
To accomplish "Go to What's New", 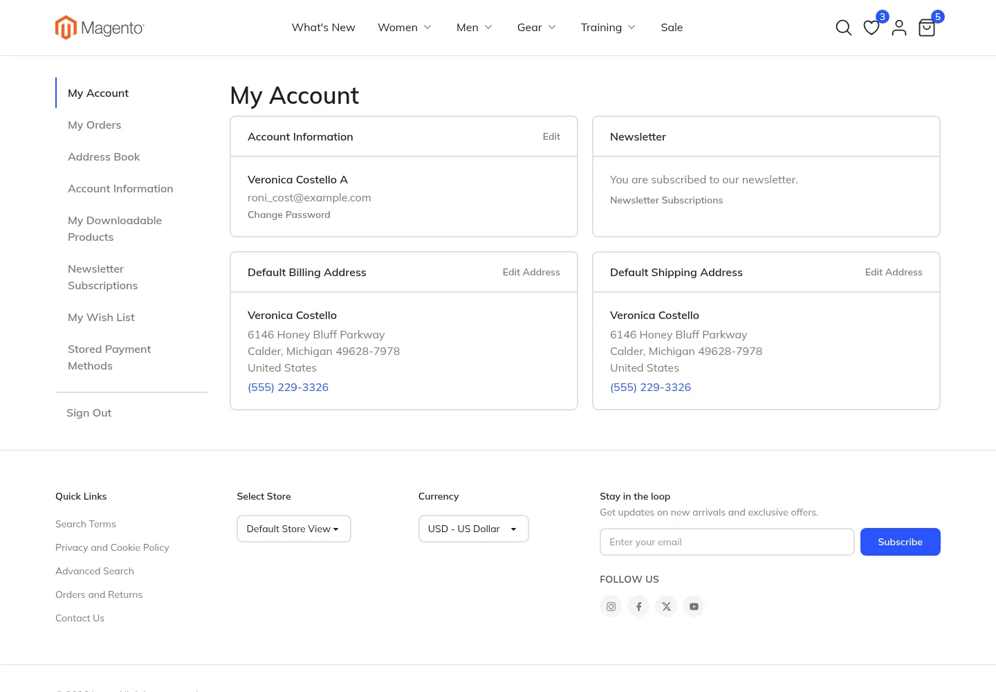I will [x=323, y=28].
